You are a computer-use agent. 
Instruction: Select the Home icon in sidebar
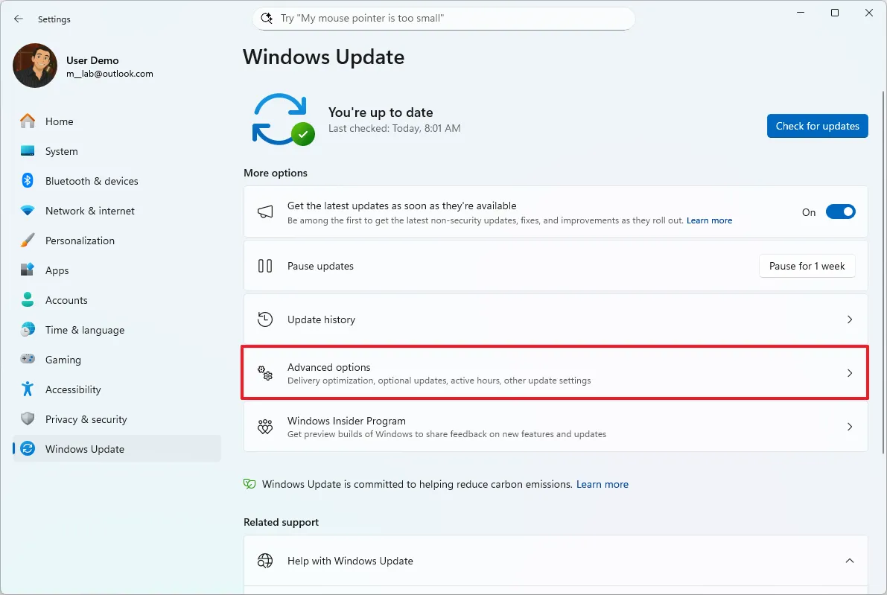point(28,121)
